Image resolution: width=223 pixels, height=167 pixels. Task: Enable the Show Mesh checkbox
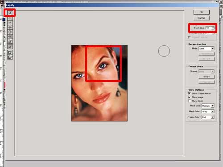click(x=189, y=101)
